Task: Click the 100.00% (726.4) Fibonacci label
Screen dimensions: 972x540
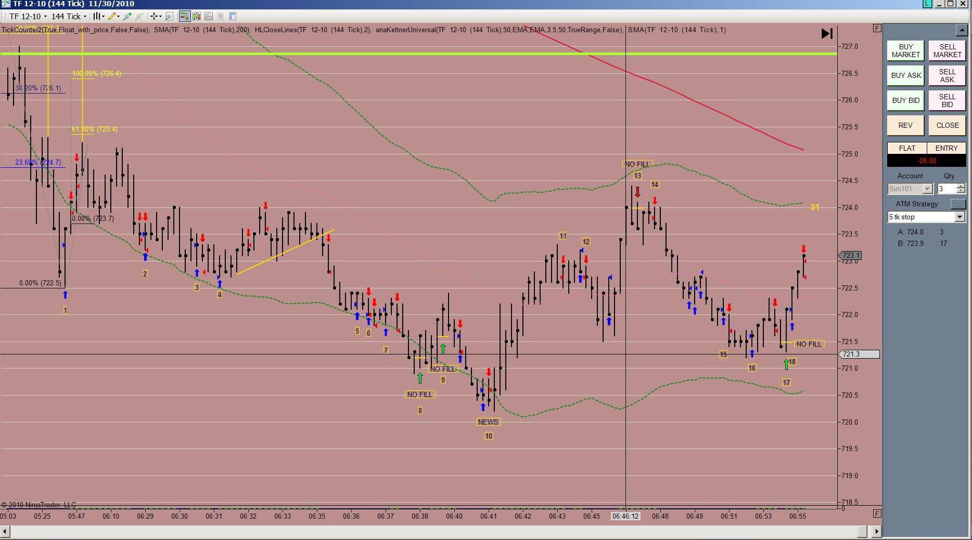Action: pyautogui.click(x=97, y=73)
